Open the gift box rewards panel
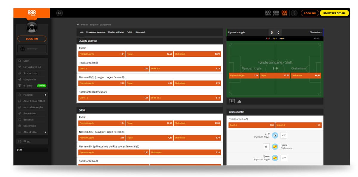This screenshot has height=177, width=358. pos(32,49)
